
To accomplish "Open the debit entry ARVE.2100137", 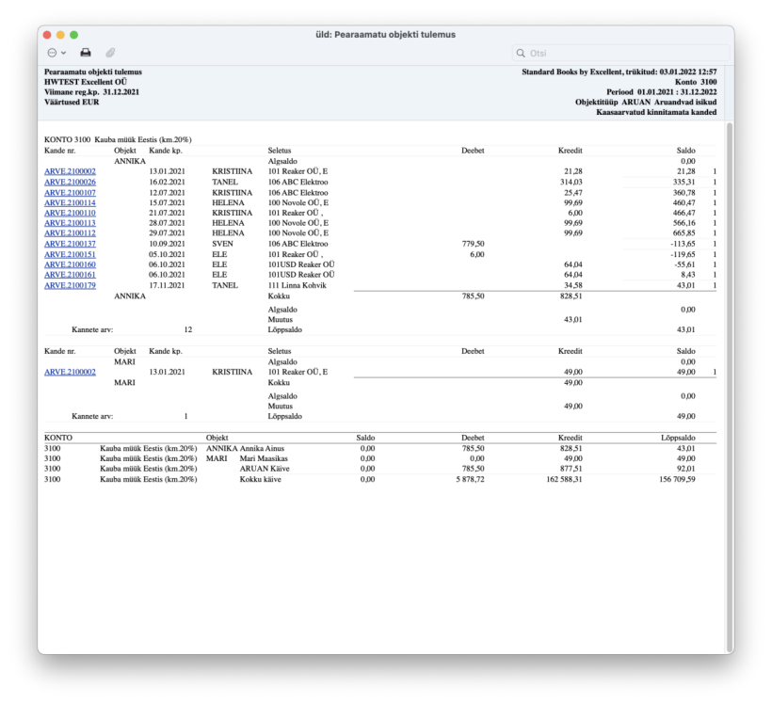I will pyautogui.click(x=70, y=244).
